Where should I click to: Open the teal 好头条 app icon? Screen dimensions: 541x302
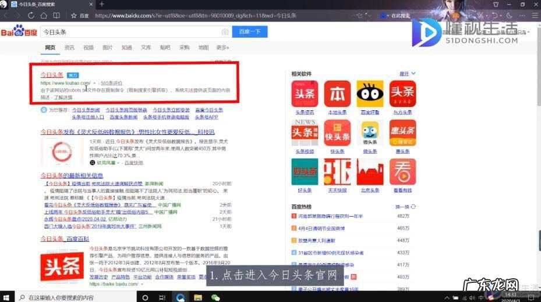[x=305, y=172]
